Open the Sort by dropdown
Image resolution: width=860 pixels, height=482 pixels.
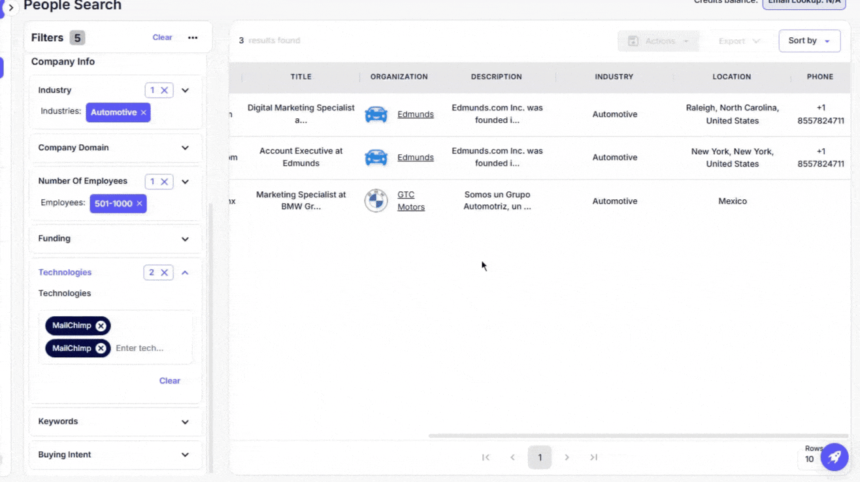click(809, 40)
